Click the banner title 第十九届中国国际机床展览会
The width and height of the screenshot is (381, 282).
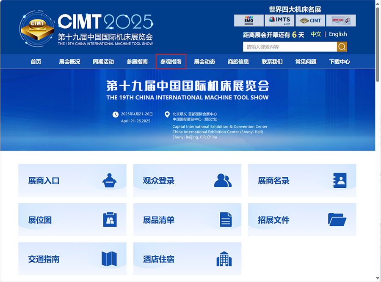(x=188, y=85)
